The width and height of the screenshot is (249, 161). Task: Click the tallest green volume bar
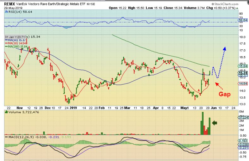203,123
